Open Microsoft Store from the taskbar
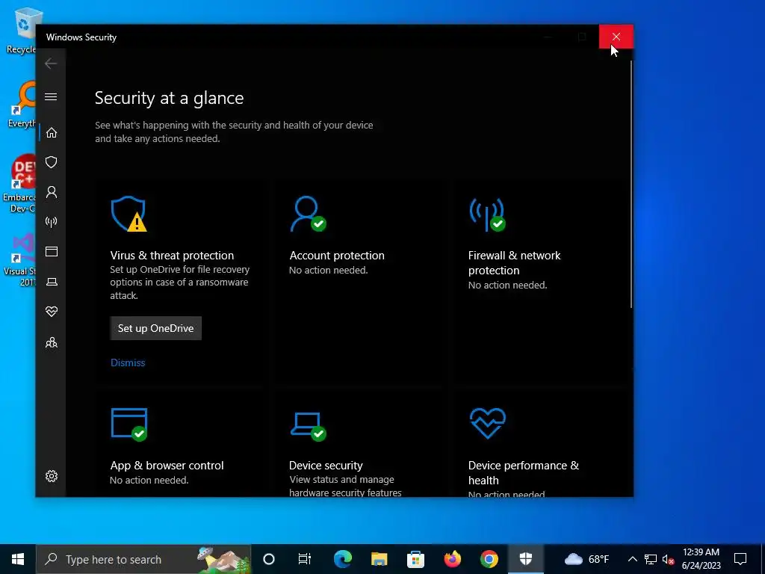 pos(415,559)
